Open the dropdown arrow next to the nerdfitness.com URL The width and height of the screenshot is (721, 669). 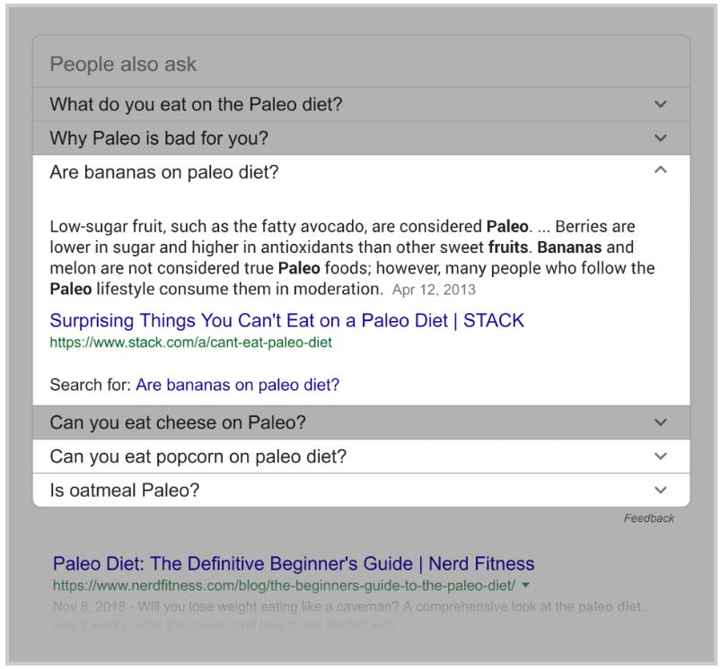(x=526, y=585)
